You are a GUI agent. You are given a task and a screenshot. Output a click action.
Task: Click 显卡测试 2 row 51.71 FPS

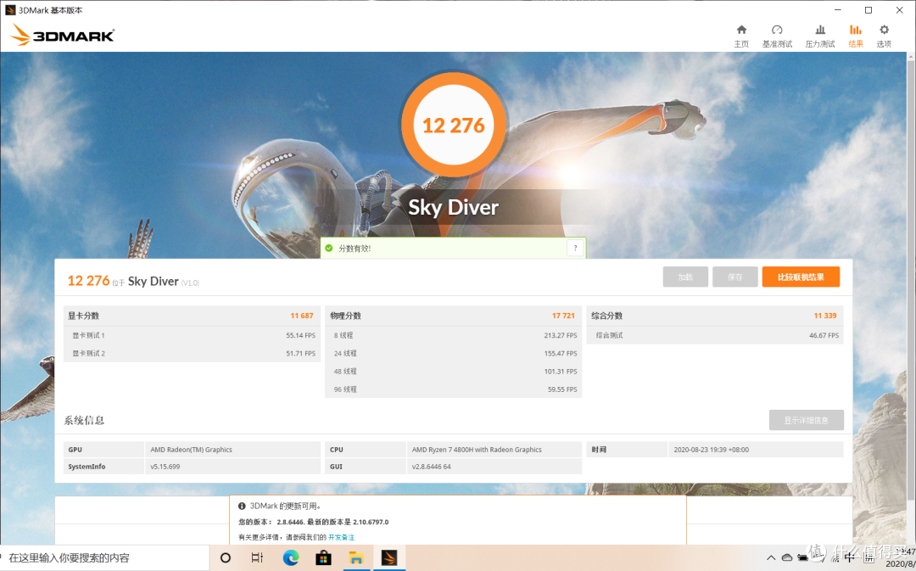[192, 354]
